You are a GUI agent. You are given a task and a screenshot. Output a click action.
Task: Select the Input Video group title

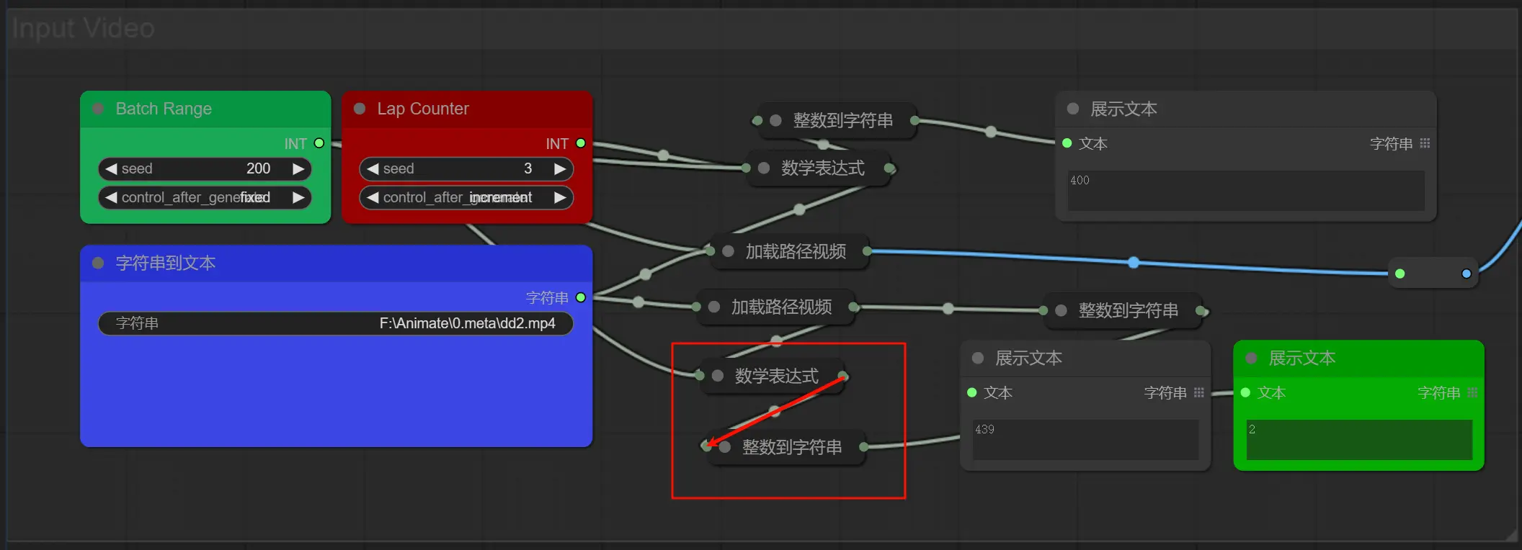(x=84, y=28)
